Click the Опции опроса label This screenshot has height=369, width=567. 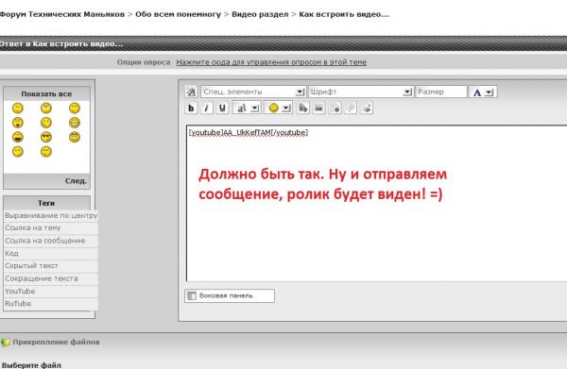[x=144, y=62]
